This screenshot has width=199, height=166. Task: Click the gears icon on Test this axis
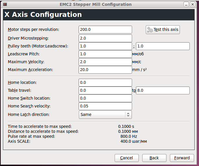click(x=150, y=30)
